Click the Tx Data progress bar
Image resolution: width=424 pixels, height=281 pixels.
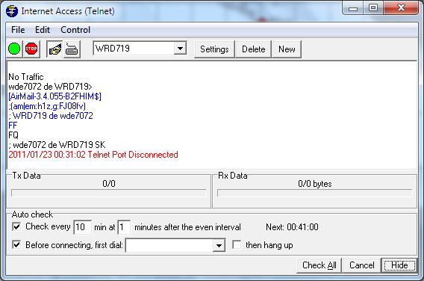[109, 193]
